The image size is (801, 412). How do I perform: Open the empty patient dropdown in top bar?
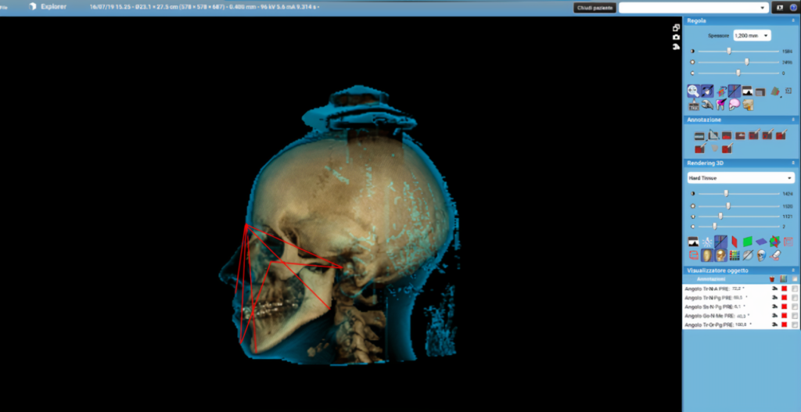(x=693, y=8)
